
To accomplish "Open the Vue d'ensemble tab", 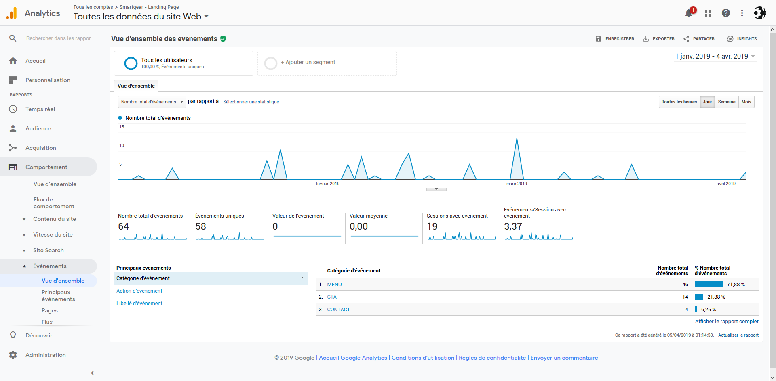I will (x=136, y=86).
